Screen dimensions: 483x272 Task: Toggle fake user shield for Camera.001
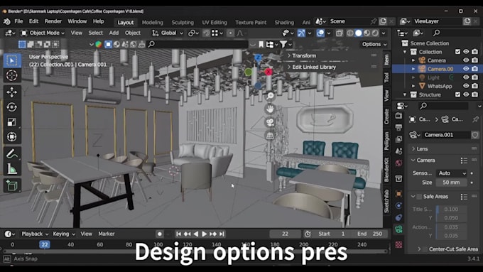click(x=474, y=135)
